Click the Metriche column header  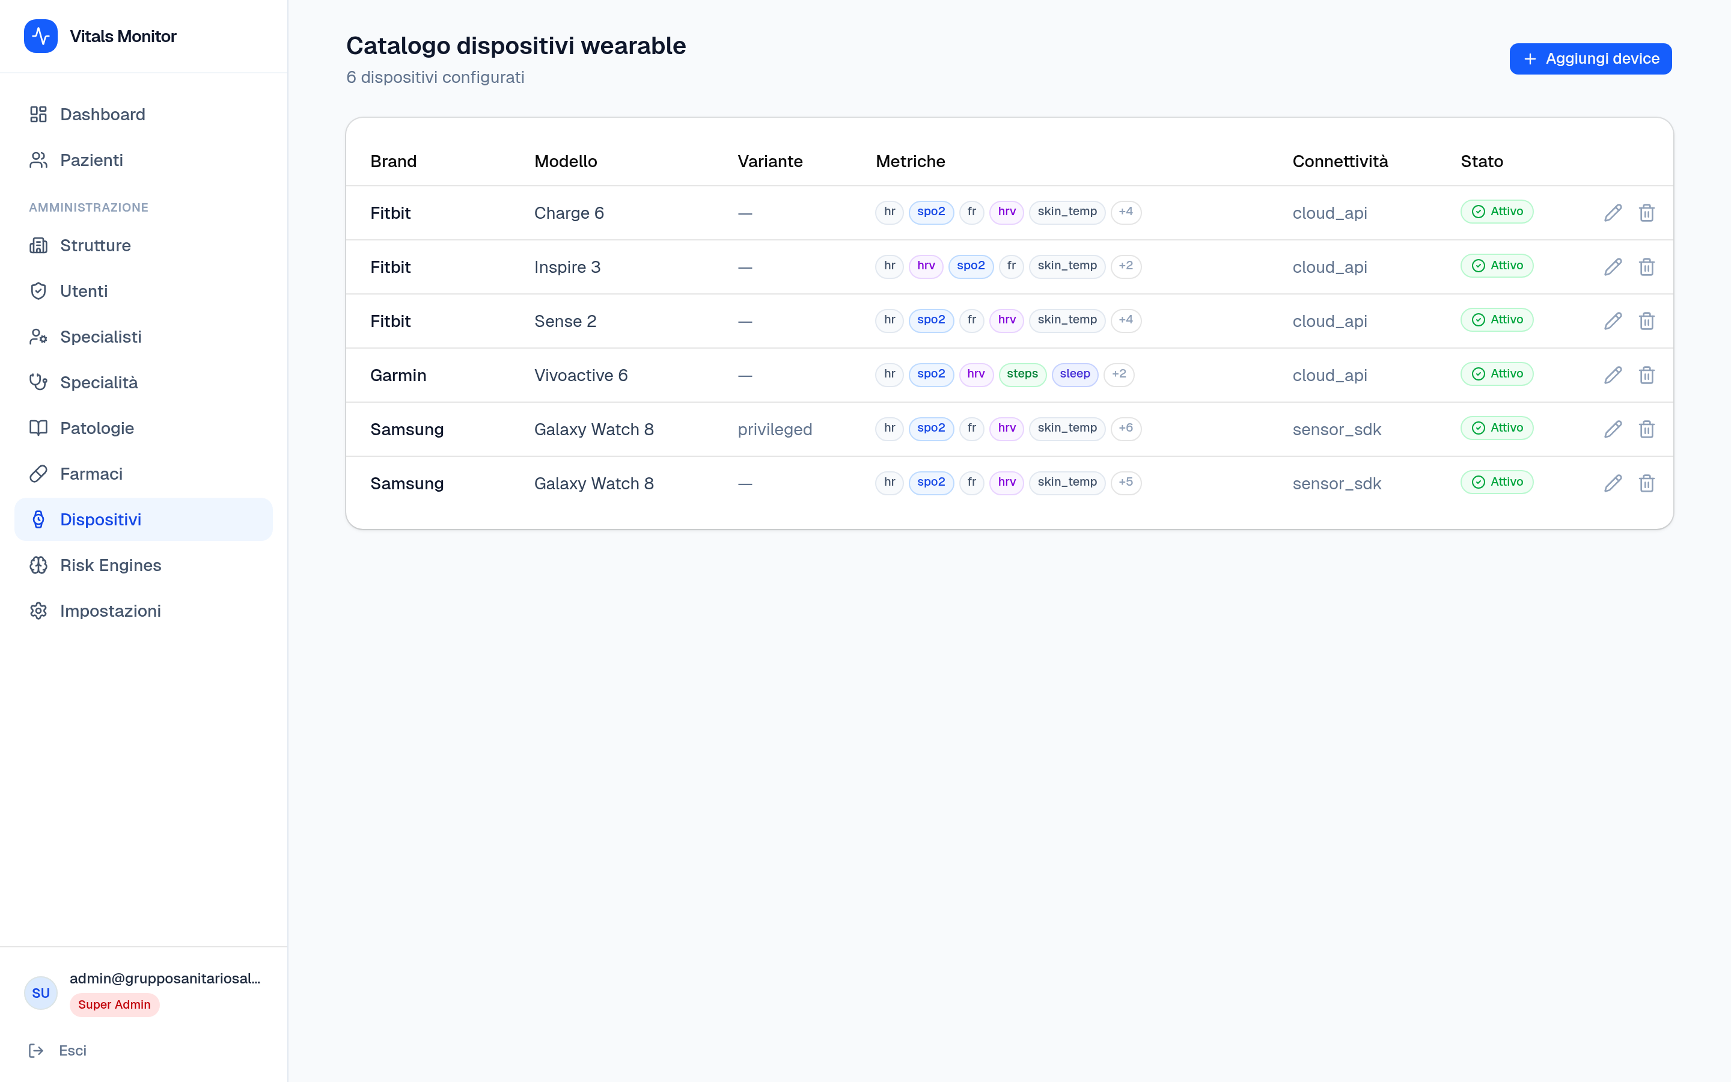[x=910, y=162]
